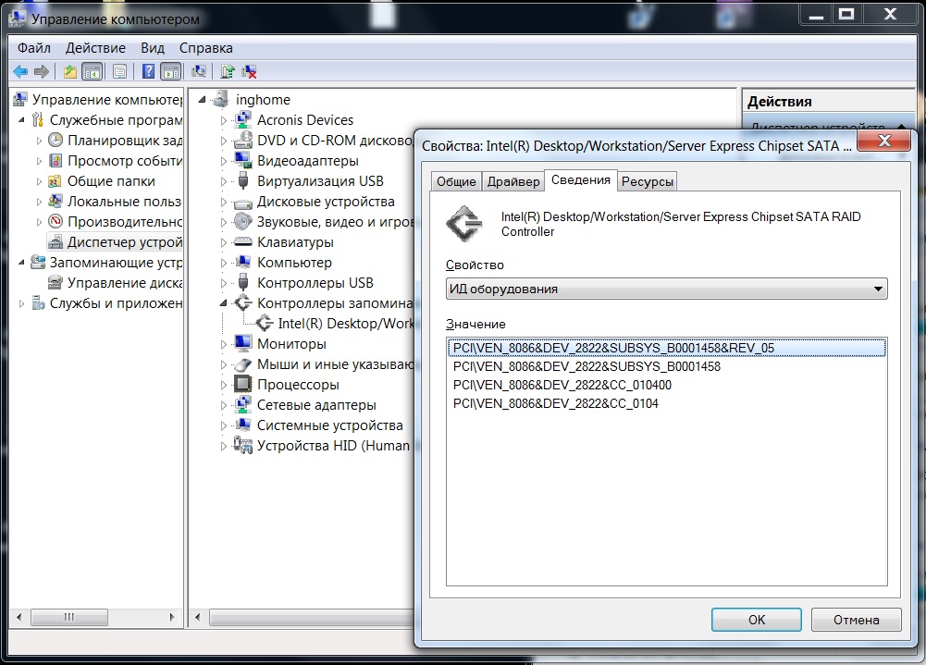Viewport: 926px width, 665px height.
Task: Select Звуковые, видео и игровые устройства
Action: 336,222
